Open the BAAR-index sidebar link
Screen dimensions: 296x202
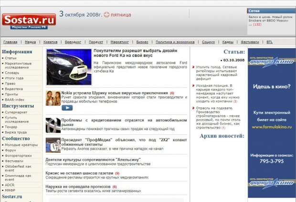[14, 100]
